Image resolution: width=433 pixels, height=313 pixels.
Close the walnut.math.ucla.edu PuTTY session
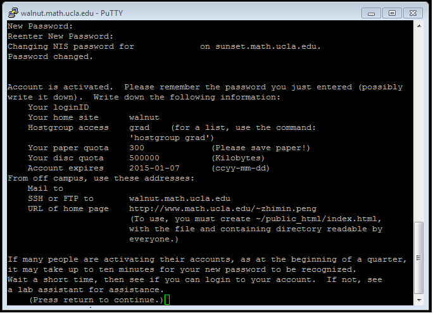coord(413,13)
